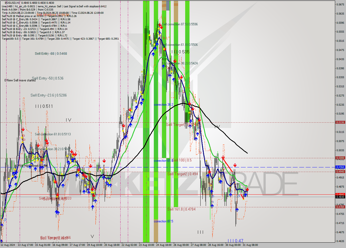Click the '20 Aug 18:00' time label

(112, 245)
